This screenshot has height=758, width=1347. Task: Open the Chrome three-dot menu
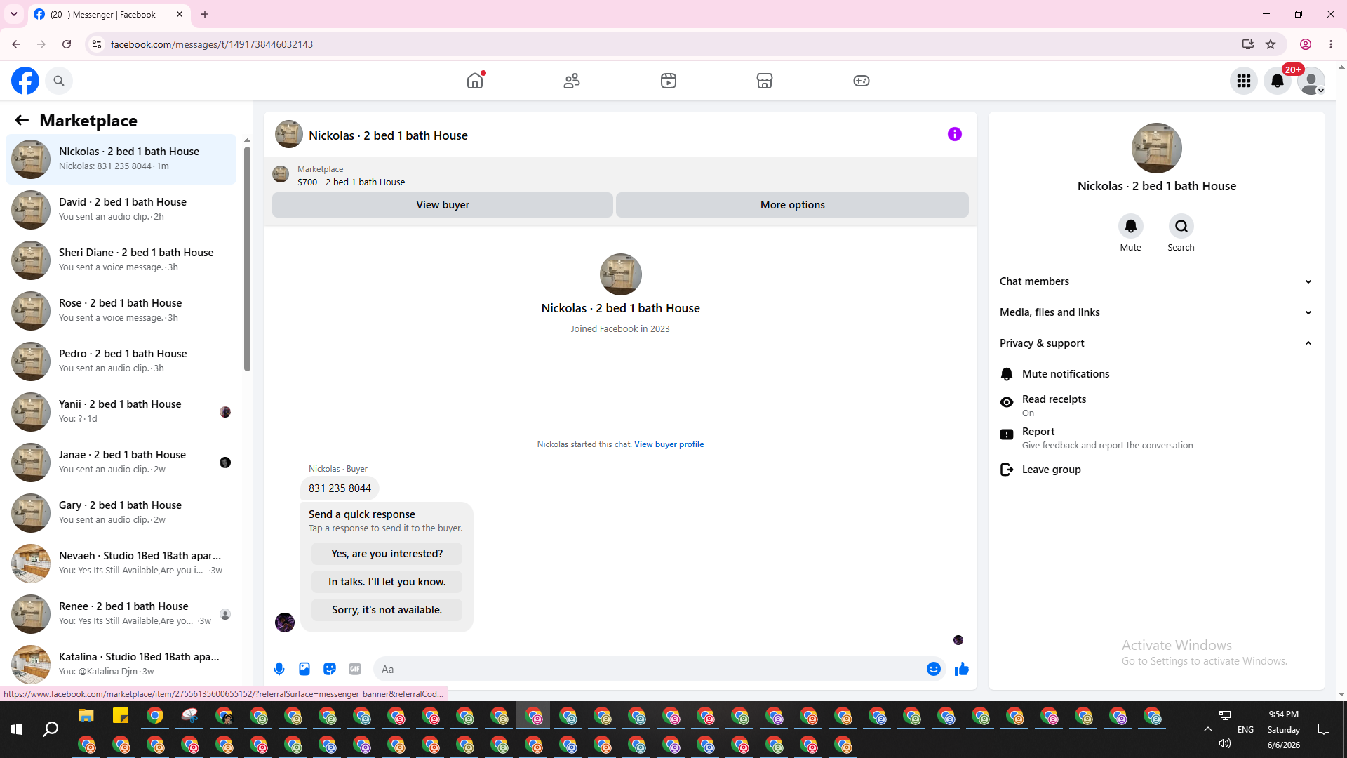tap(1331, 44)
